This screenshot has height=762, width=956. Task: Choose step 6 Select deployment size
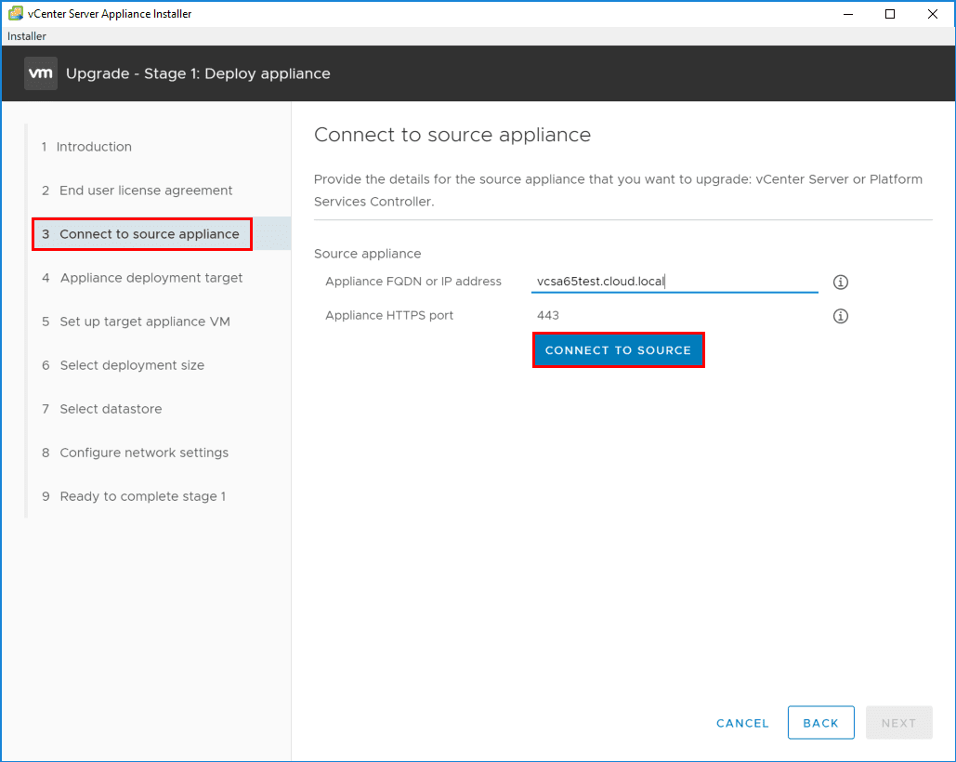click(x=132, y=365)
